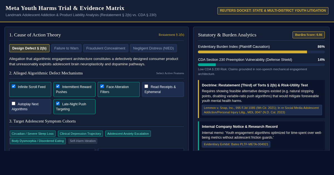Click the Meta Youth Harms Trial & Evidence Matrix title
Image resolution: width=334 pixels, height=175 pixels.
click(x=65, y=8)
